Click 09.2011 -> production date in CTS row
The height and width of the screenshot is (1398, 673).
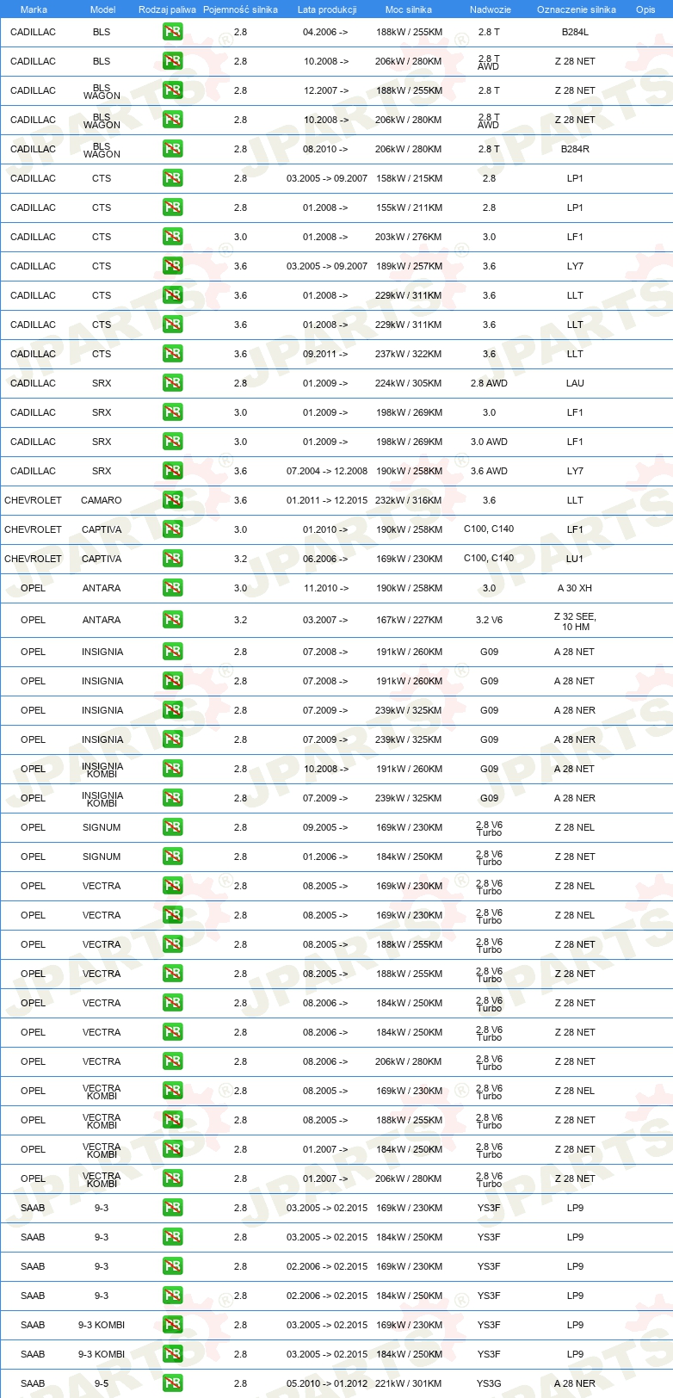[x=326, y=354]
